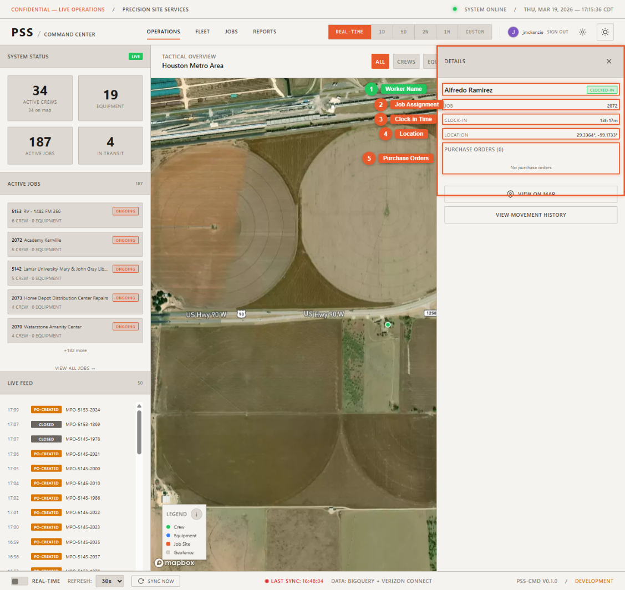Click the pin icon on View On Map

pyautogui.click(x=511, y=194)
